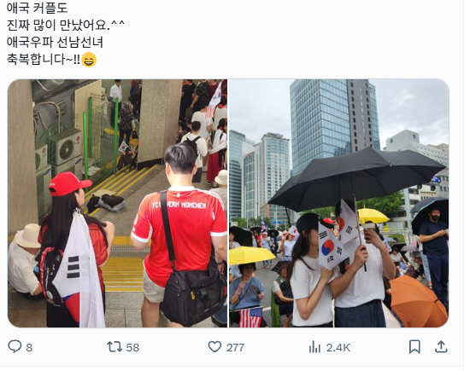Image resolution: width=470 pixels, height=371 pixels.
Task: Click the red FC Bayern München jersey
Action: (x=181, y=229)
